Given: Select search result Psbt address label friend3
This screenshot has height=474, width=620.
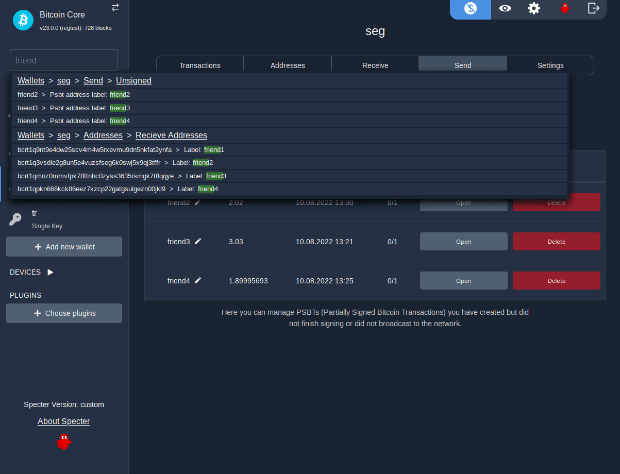Looking at the screenshot, I should point(290,108).
